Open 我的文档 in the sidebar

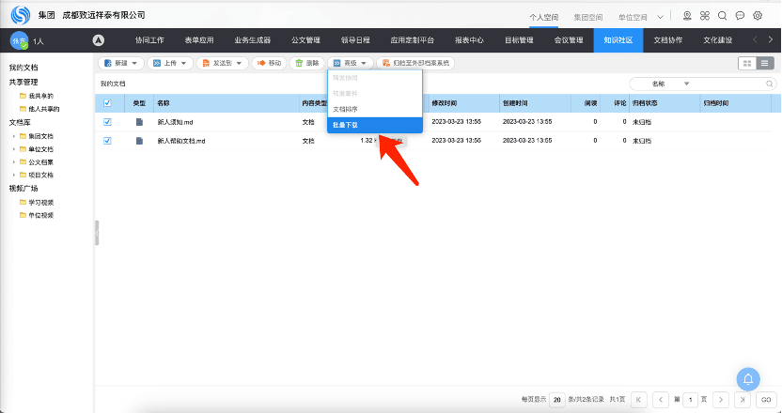pyautogui.click(x=23, y=68)
